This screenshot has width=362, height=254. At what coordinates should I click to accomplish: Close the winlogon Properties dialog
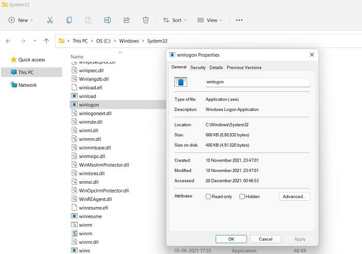[x=312, y=55]
